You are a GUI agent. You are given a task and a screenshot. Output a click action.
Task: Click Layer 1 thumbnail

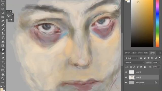click(x=132, y=72)
